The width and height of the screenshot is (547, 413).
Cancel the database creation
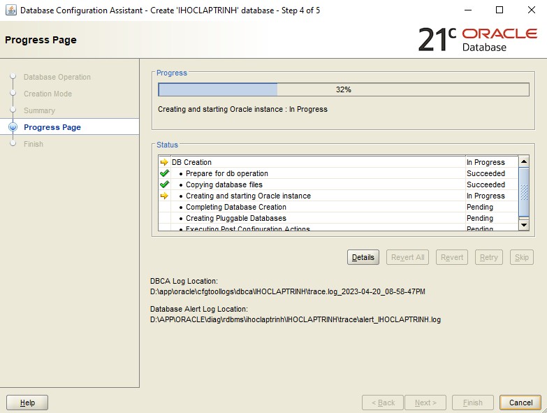point(520,403)
